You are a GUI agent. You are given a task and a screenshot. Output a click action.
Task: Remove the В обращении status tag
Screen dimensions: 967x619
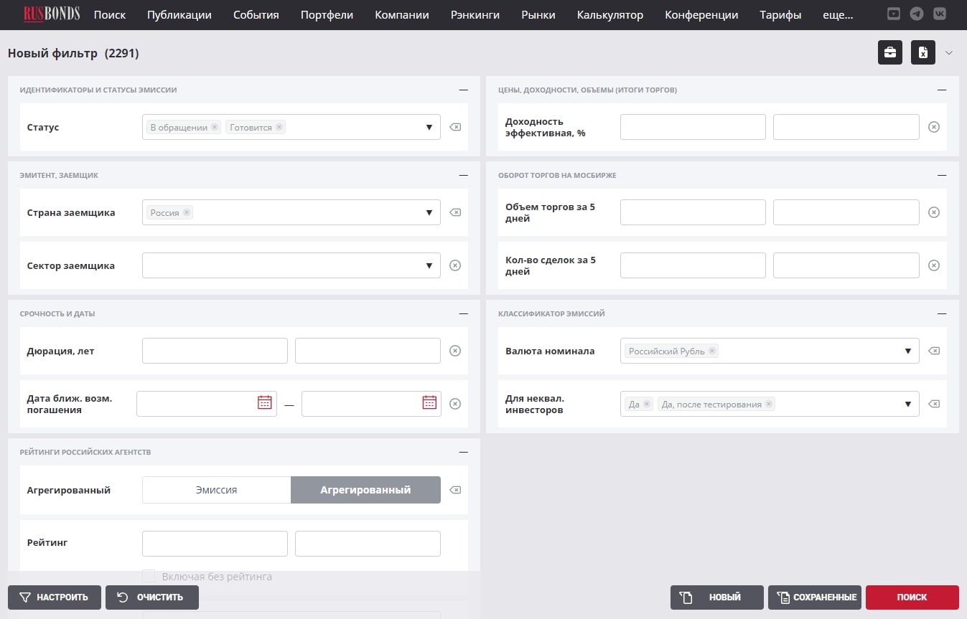215,127
